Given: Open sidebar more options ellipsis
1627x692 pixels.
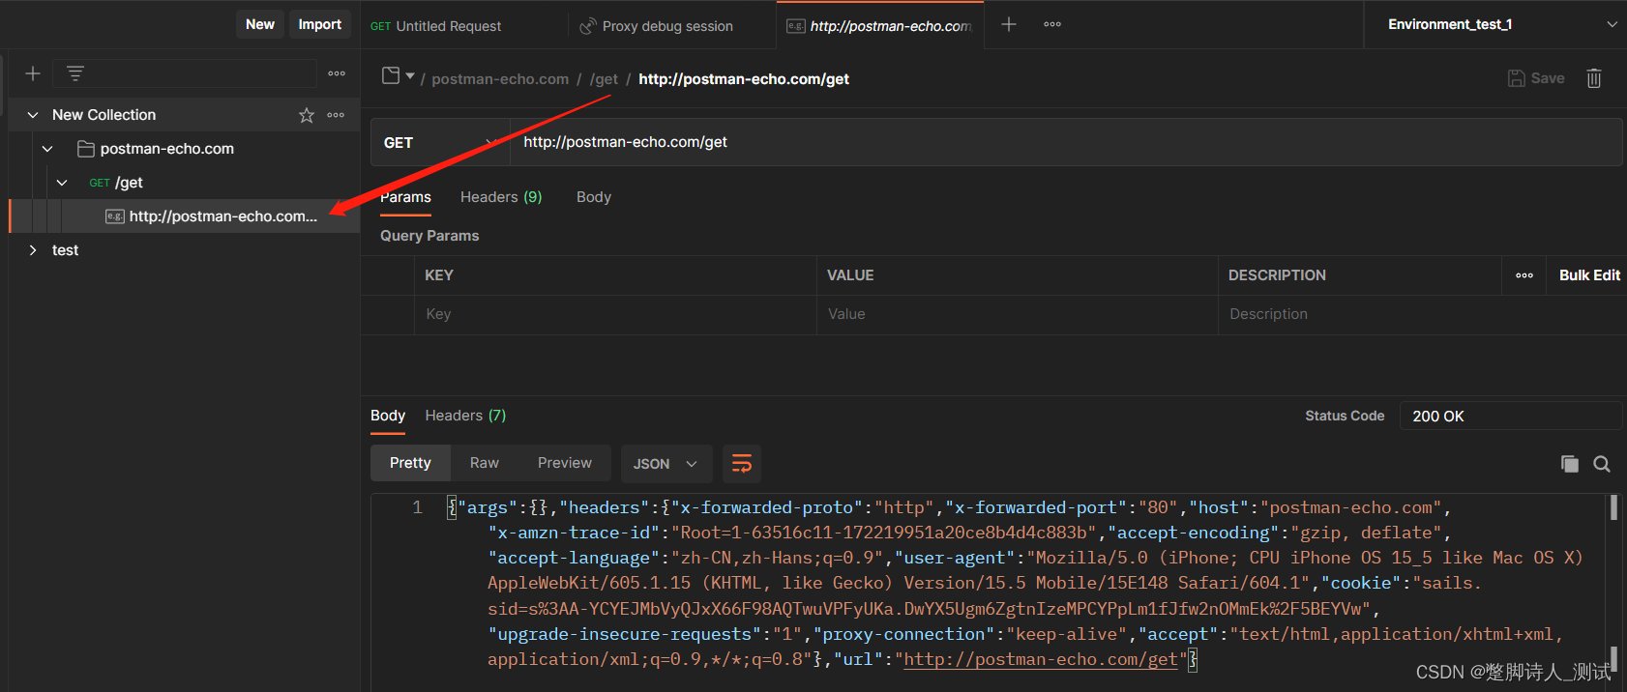Looking at the screenshot, I should tap(337, 73).
